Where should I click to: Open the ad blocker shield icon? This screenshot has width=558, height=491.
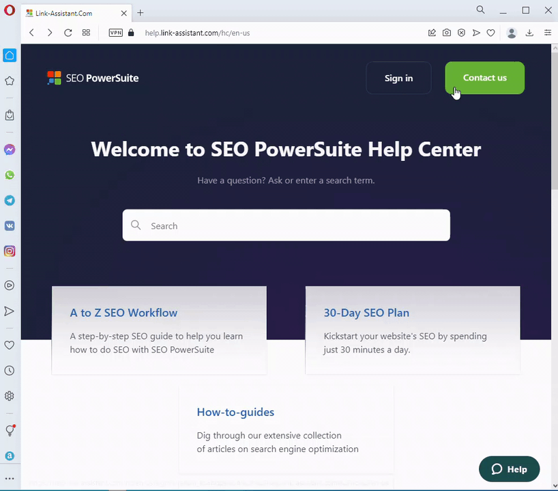(461, 33)
